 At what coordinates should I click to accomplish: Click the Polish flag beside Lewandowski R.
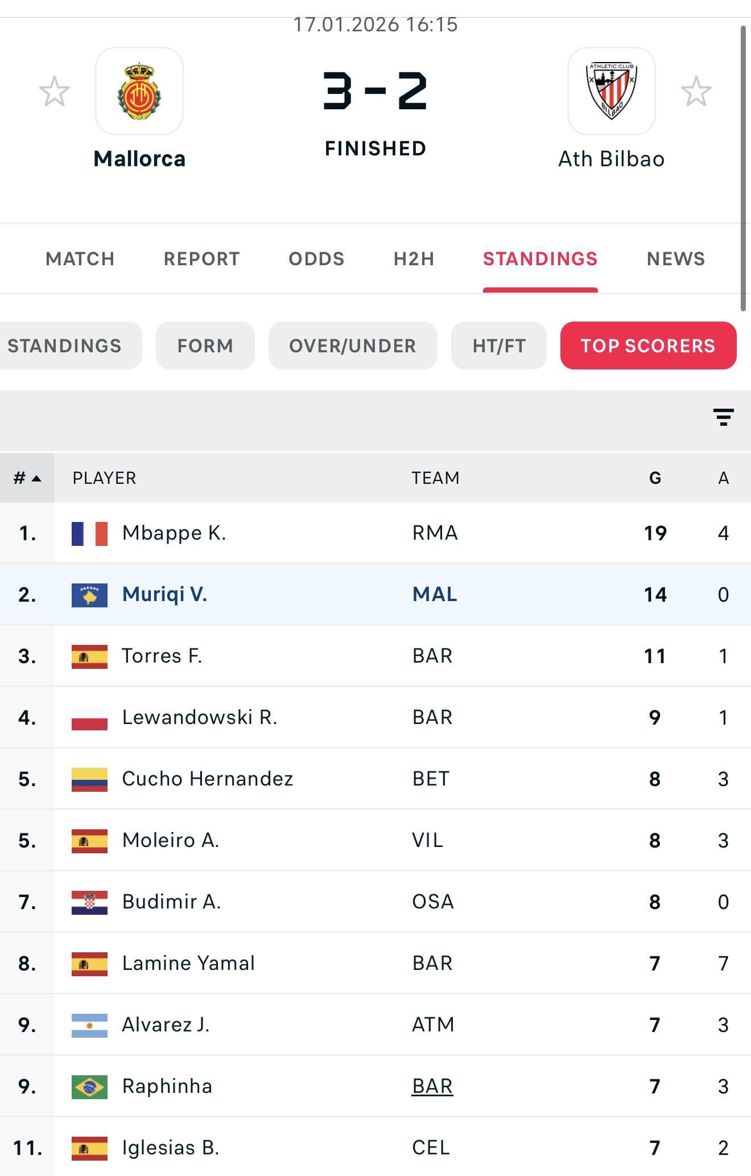click(x=89, y=718)
